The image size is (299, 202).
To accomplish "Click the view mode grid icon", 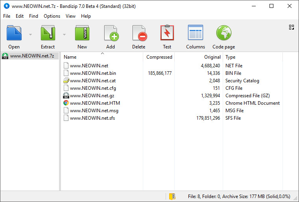I will (292, 27).
